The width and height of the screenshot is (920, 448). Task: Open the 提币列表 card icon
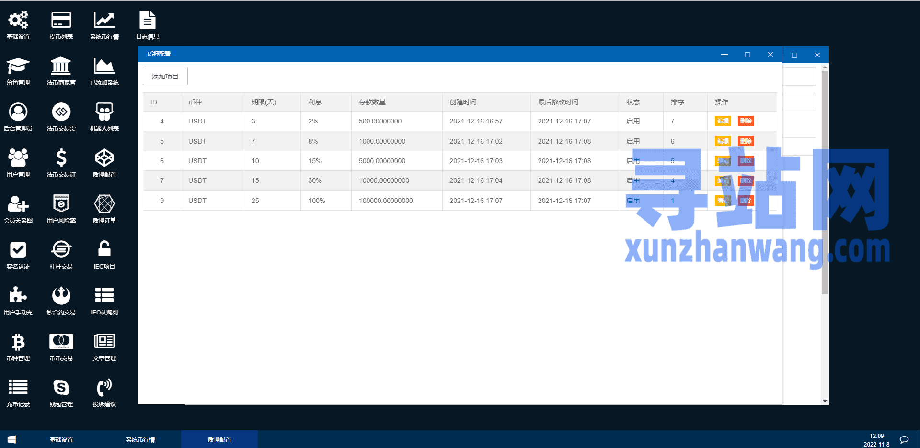coord(61,21)
